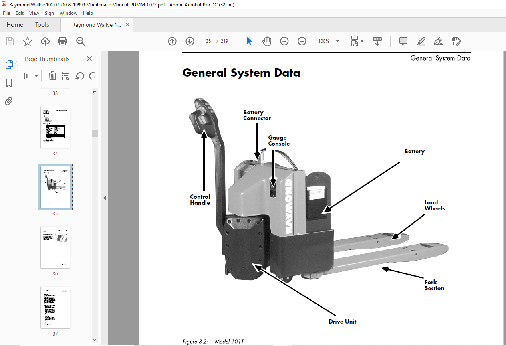Rotate page counterclockwise in thumbnails panel
The width and height of the screenshot is (506, 346).
79,76
